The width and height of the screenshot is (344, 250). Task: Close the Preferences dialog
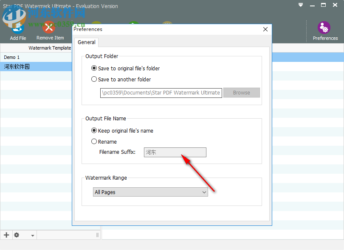(265, 29)
